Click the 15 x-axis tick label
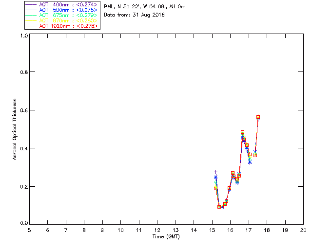Image resolution: width=312 pixels, height=249 pixels. [x=212, y=230]
